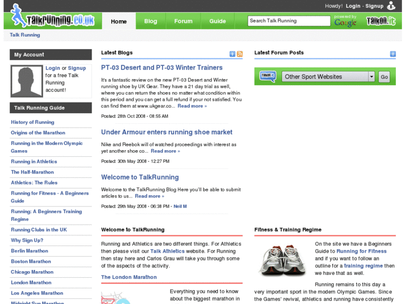Open The London Marathon heading link

(x=129, y=277)
